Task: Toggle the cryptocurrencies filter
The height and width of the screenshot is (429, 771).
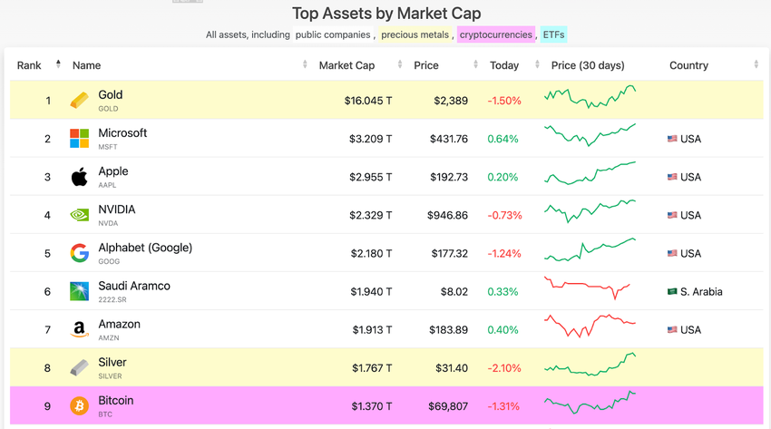Action: tap(495, 35)
